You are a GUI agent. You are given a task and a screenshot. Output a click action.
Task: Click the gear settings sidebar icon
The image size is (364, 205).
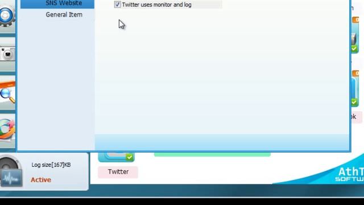[7, 16]
